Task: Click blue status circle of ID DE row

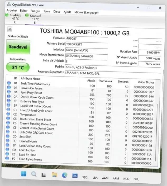Action: point(7,141)
